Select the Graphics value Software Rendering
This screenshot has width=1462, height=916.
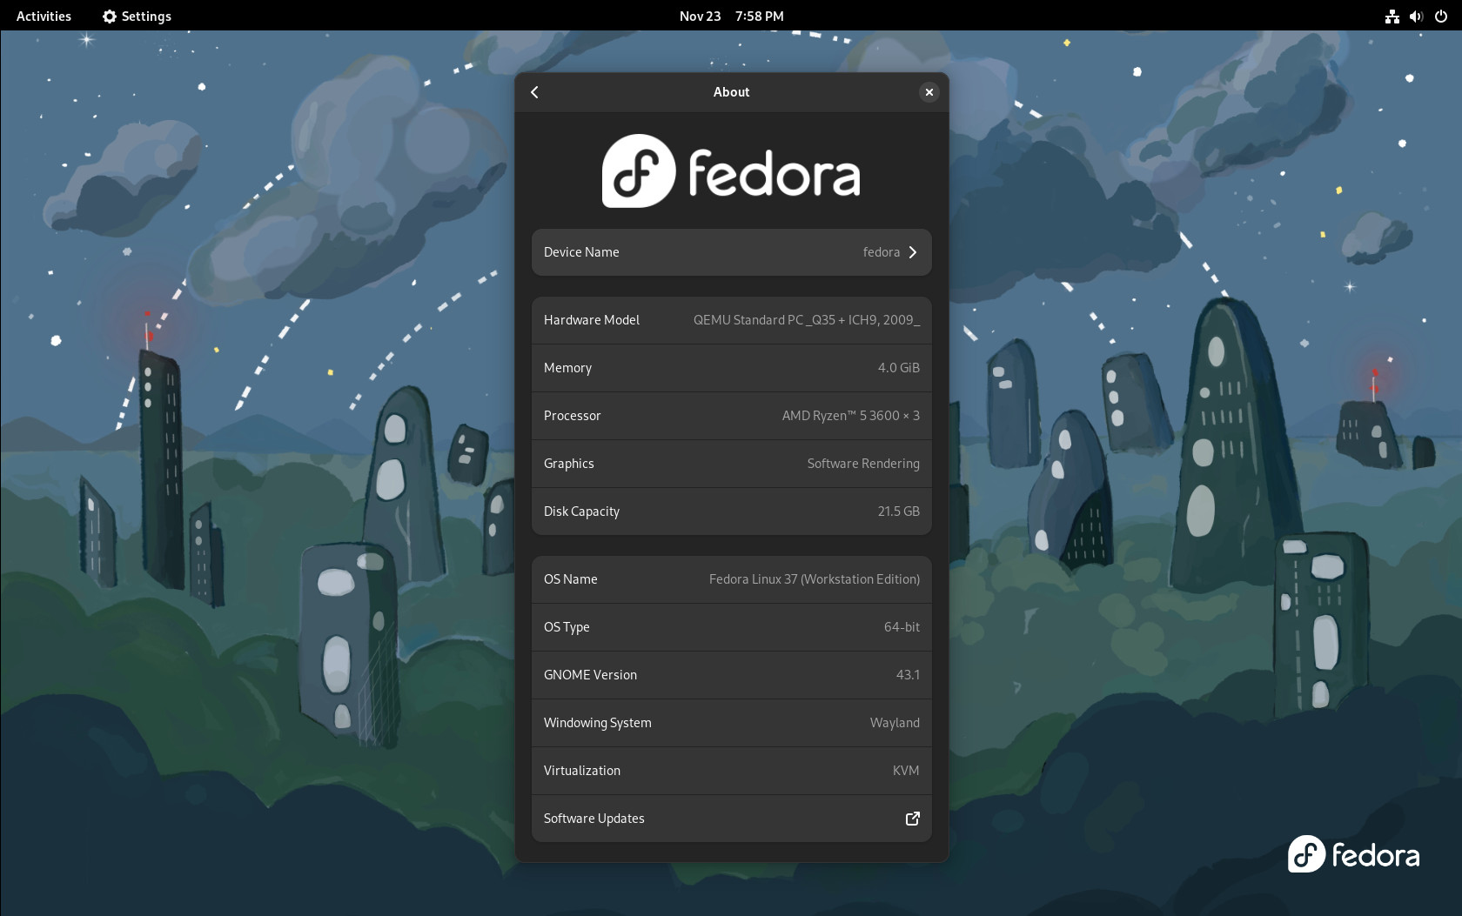862,464
